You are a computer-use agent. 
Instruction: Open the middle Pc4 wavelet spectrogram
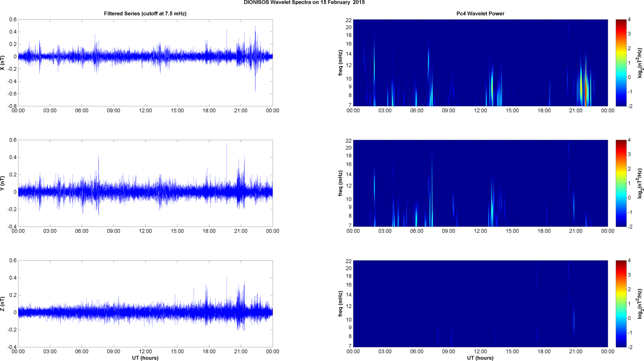coord(480,183)
